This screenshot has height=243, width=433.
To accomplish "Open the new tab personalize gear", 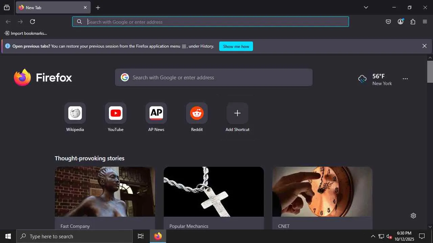I will (x=413, y=216).
